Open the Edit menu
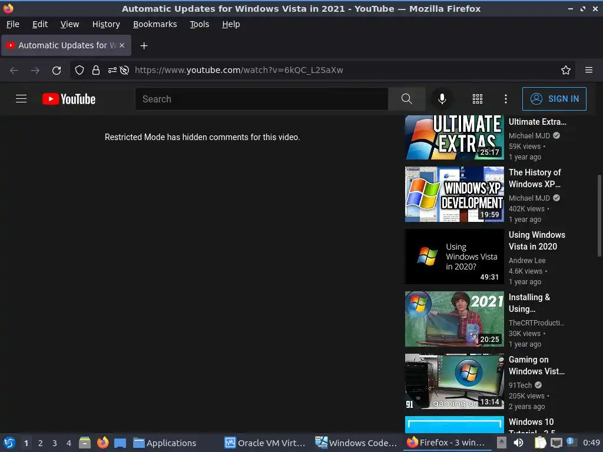Viewport: 603px width, 452px height. click(40, 24)
